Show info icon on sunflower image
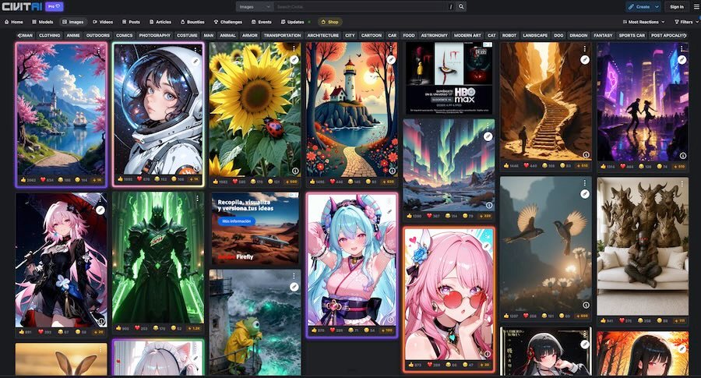 295,171
